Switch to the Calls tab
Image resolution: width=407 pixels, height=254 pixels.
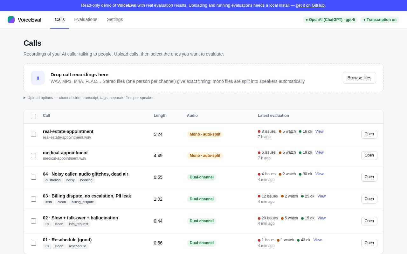click(x=60, y=19)
